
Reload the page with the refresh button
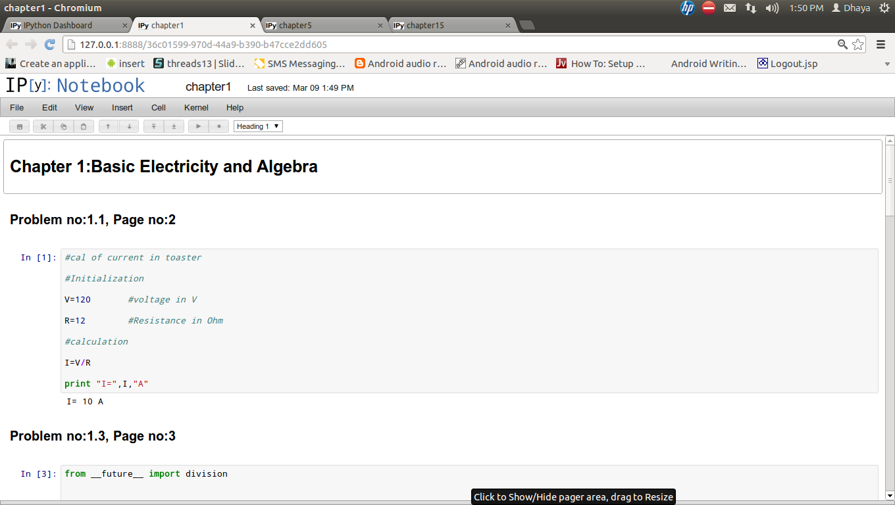(49, 44)
